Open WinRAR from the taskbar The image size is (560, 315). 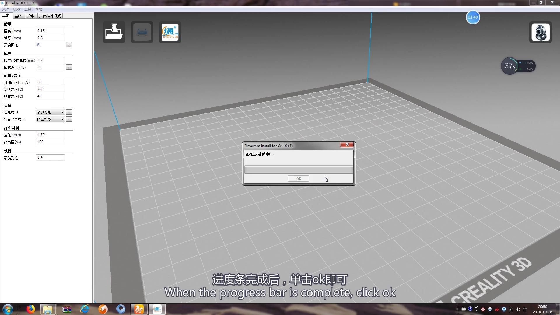click(67, 309)
